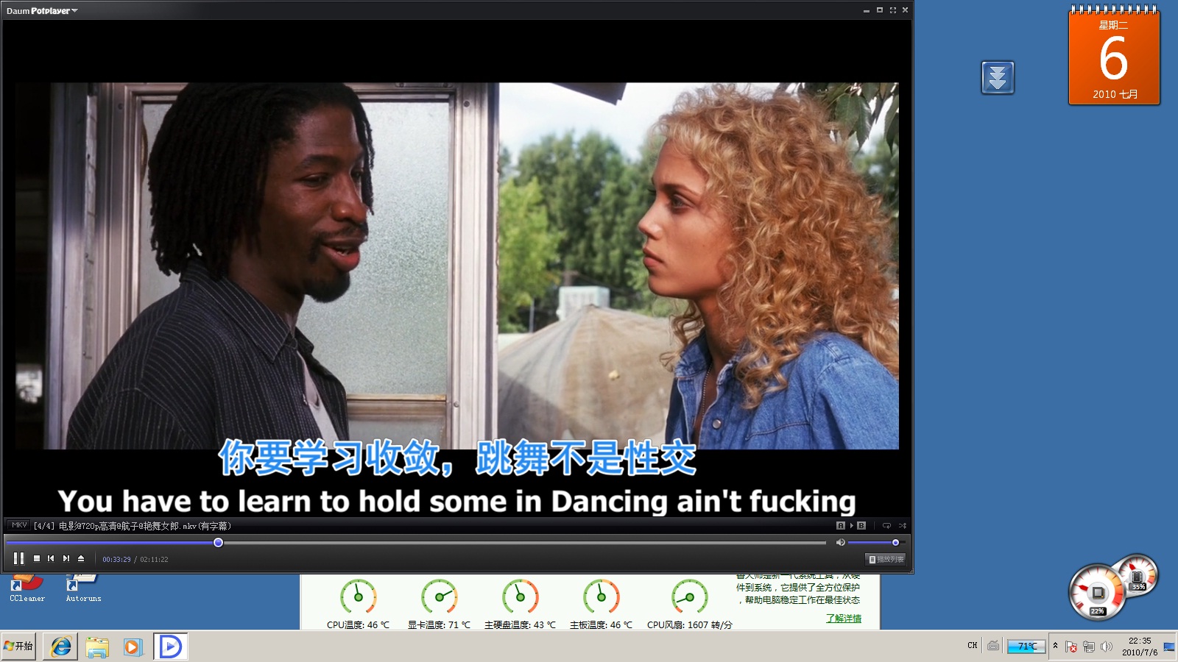Viewport: 1178px width, 662px height.
Task: Click the CH language indicator
Action: [x=972, y=646]
